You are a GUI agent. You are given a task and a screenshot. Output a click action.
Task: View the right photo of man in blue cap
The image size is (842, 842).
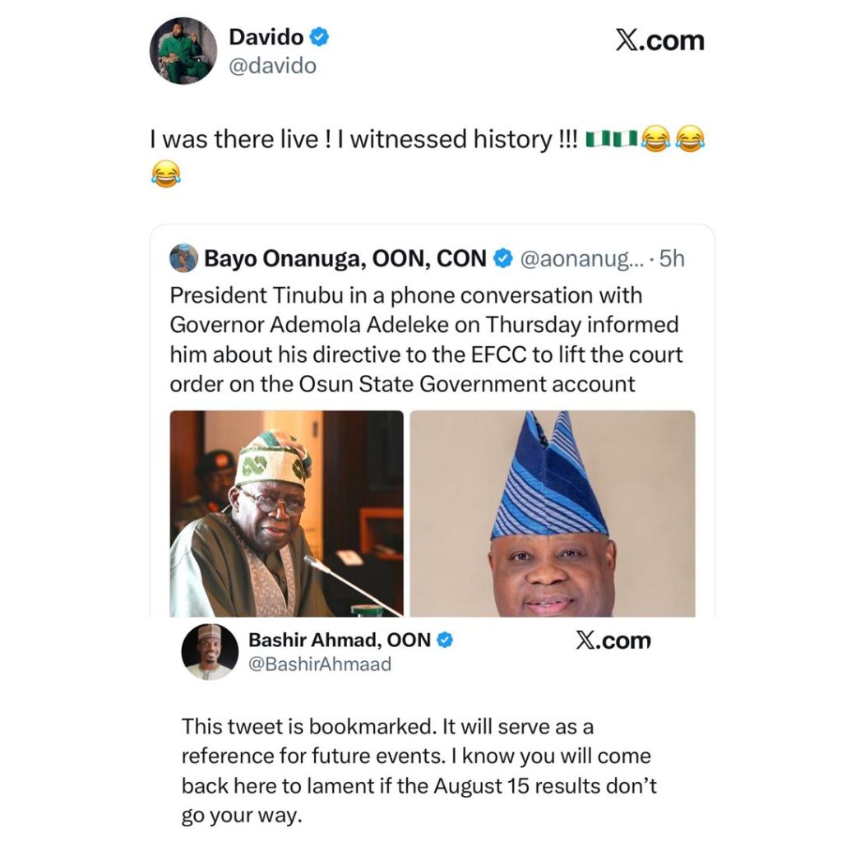[553, 513]
